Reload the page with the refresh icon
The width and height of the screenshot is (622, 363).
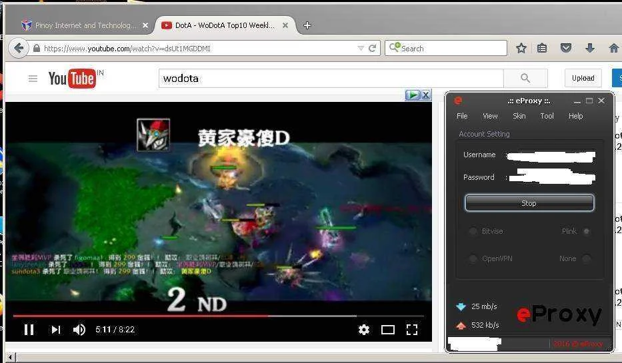[372, 49]
